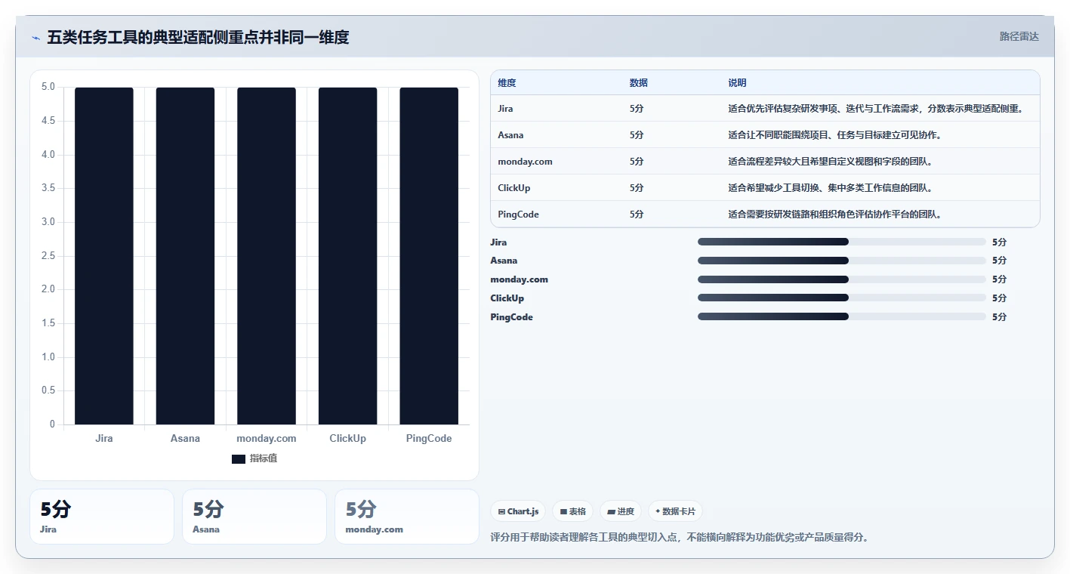Image resolution: width=1070 pixels, height=574 pixels.
Task: Click the ClickUp x-axis label
Action: point(347,438)
